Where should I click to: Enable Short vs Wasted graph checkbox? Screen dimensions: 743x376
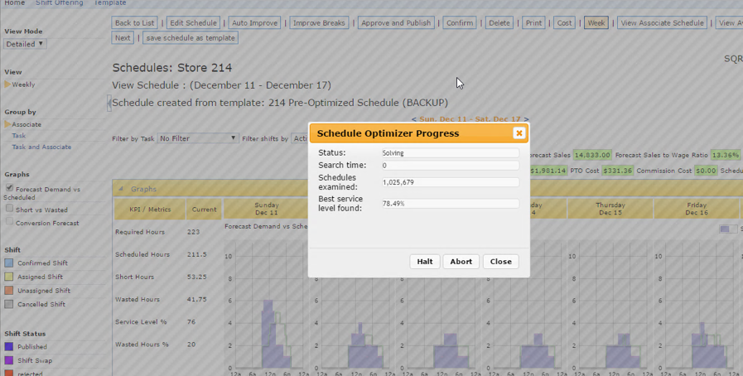[9, 209]
